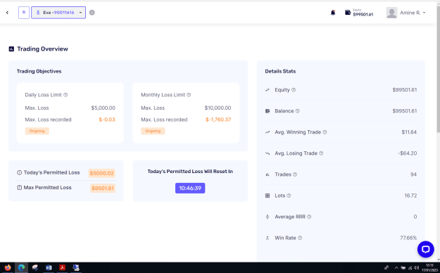The width and height of the screenshot is (440, 273).
Task: Click help icon next to Avg. Winning Trade
Action: coord(325,132)
